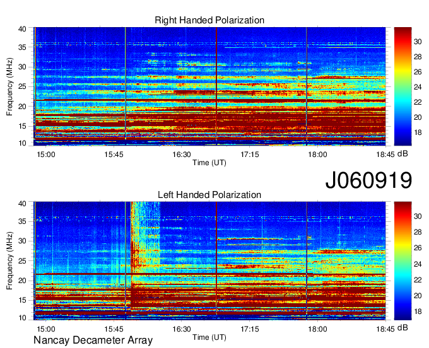The height and width of the screenshot is (348, 429).
Task: Click the 17:15 time tick under the right-handed plot
Action: click(x=250, y=154)
